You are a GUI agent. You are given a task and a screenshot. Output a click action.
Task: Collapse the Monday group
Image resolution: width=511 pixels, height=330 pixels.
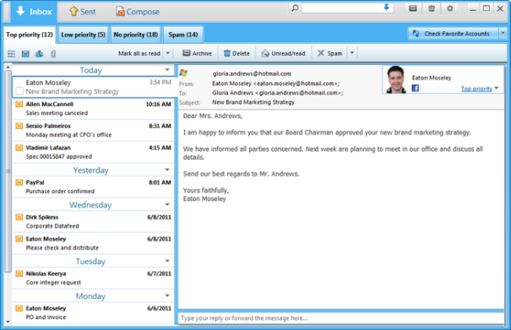[x=167, y=295]
